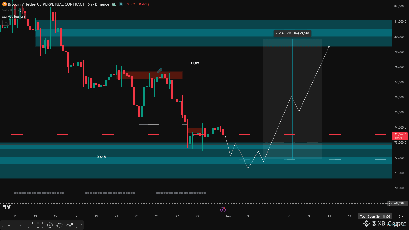Viewport: 409px width, 230px height.
Task: Open chart settings via the hexagon gear icon
Action: click(x=401, y=216)
